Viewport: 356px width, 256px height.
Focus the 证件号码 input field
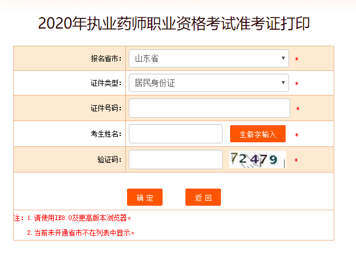(x=209, y=108)
